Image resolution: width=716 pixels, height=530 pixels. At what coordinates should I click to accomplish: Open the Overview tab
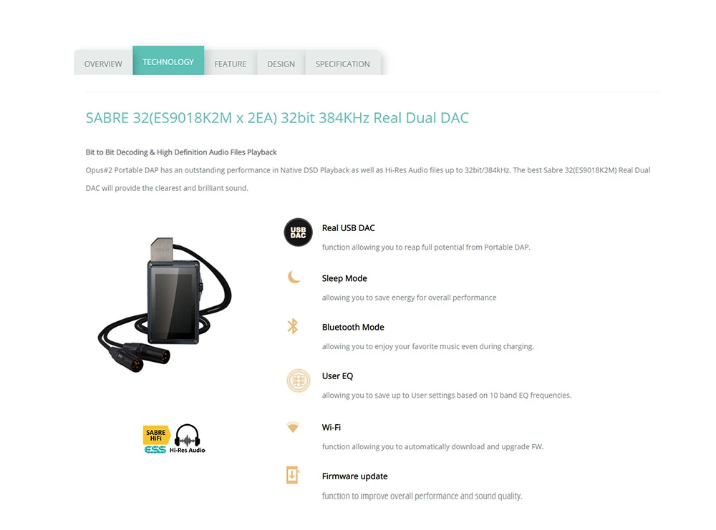click(103, 64)
